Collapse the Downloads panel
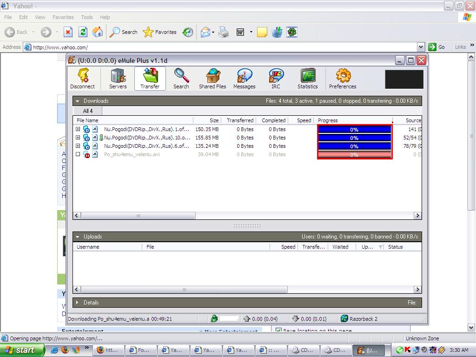Image resolution: width=476 pixels, height=357 pixels. click(x=78, y=101)
